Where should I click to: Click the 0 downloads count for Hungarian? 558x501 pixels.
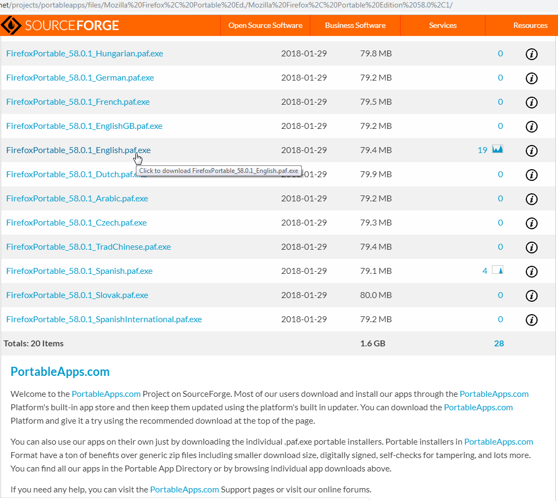500,53
